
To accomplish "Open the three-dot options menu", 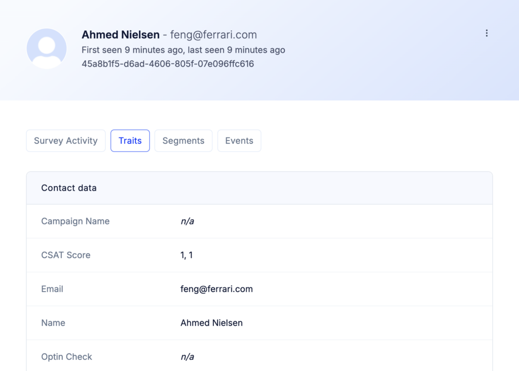I will coord(487,33).
